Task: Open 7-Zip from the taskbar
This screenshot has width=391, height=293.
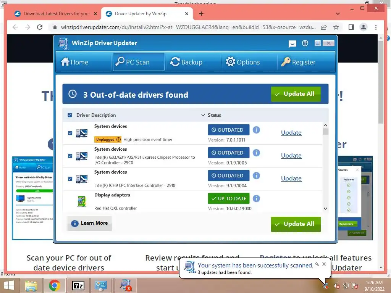Action: point(78,285)
